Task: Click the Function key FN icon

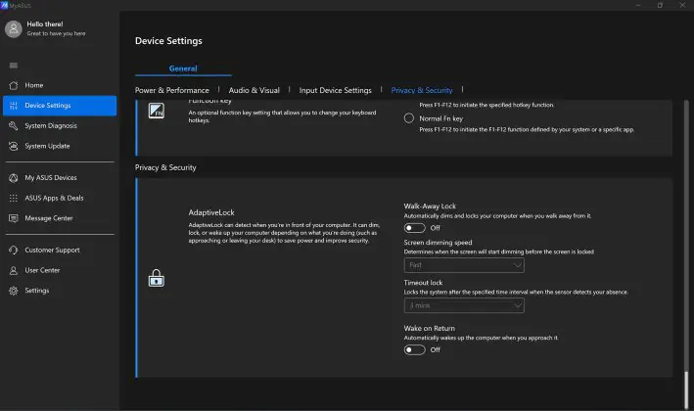Action: (157, 111)
